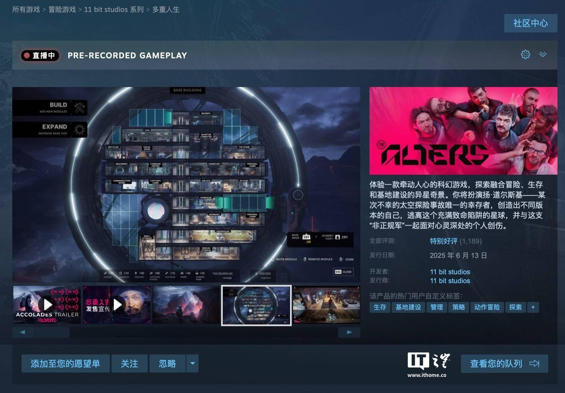Click 添加至您的愿望单 button
The height and width of the screenshot is (393, 565).
65,364
